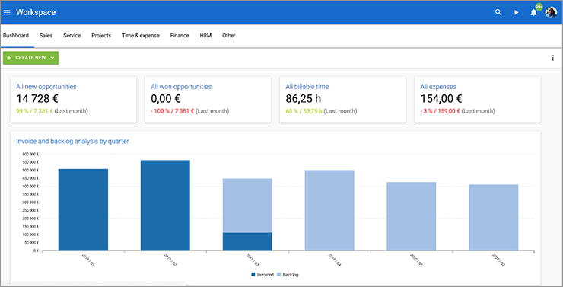Open the notifications bell
Image resolution: width=563 pixels, height=287 pixels.
point(534,13)
